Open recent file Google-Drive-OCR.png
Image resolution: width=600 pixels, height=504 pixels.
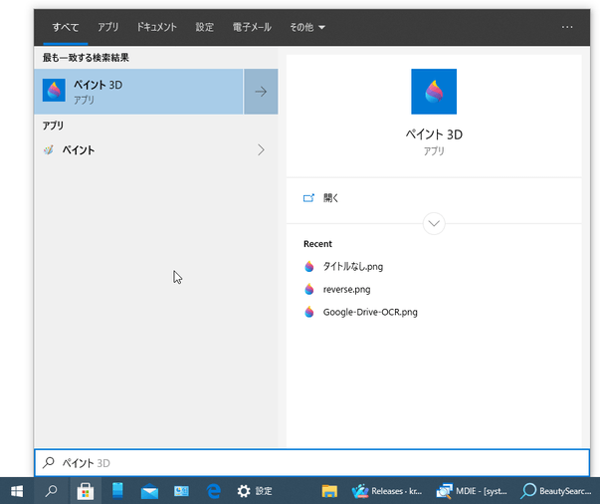coord(370,312)
